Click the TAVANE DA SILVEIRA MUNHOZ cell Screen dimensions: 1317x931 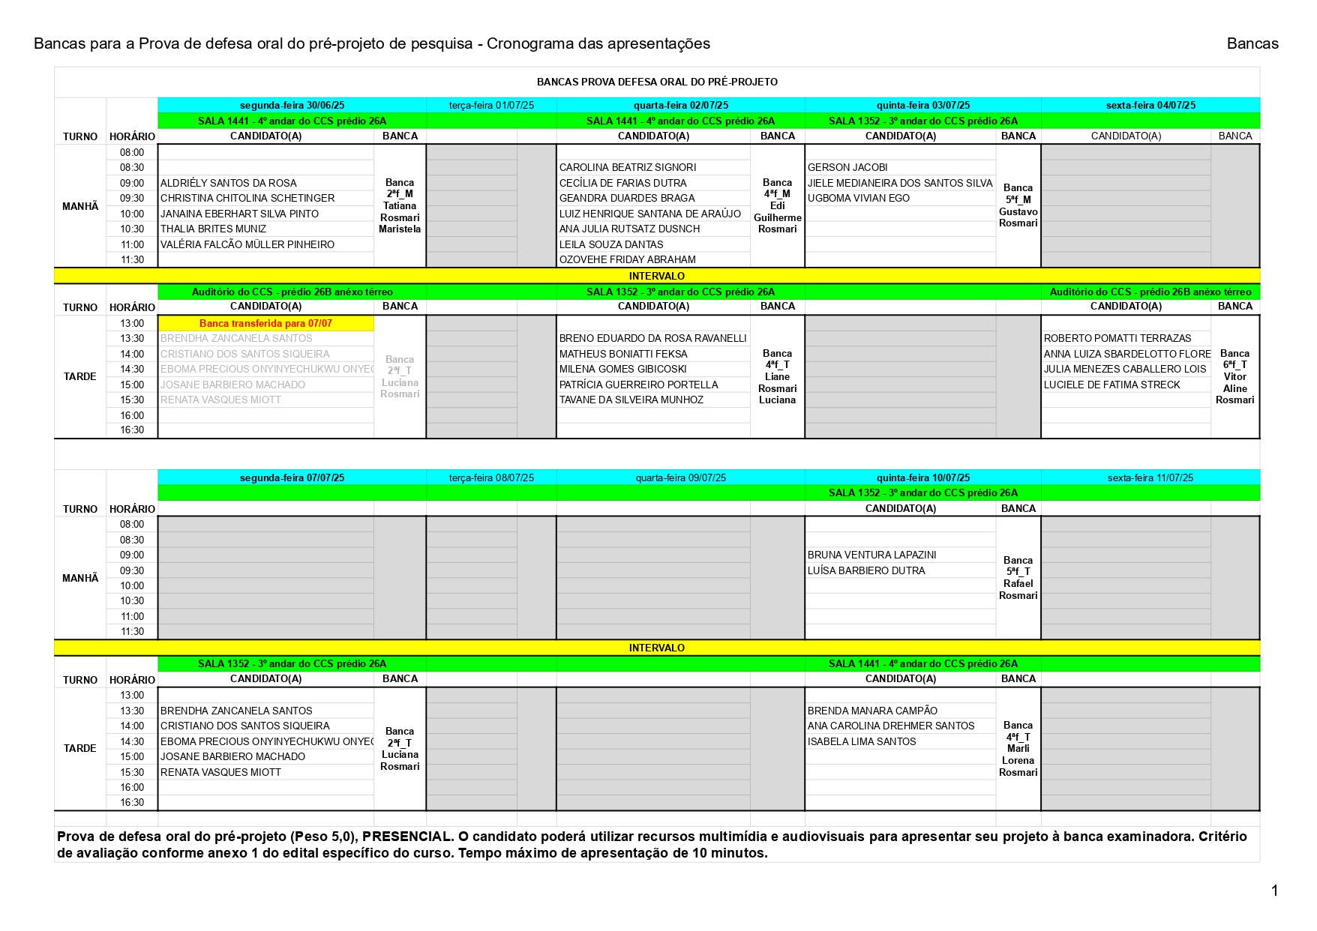pyautogui.click(x=631, y=400)
